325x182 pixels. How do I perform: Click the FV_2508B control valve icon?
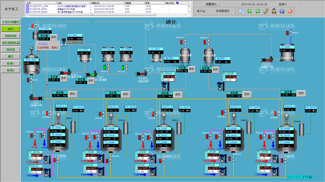pyautogui.click(x=101, y=159)
